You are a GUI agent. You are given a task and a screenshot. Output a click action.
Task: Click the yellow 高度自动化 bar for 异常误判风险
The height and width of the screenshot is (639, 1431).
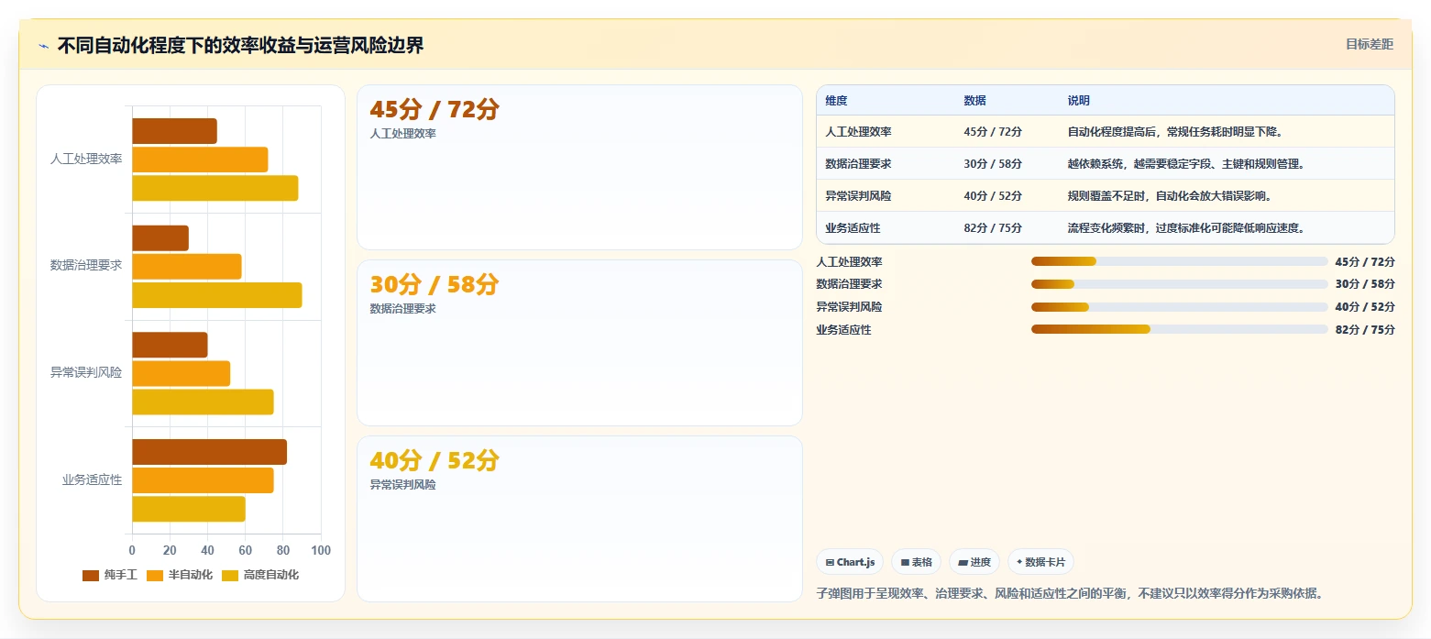[x=203, y=402]
